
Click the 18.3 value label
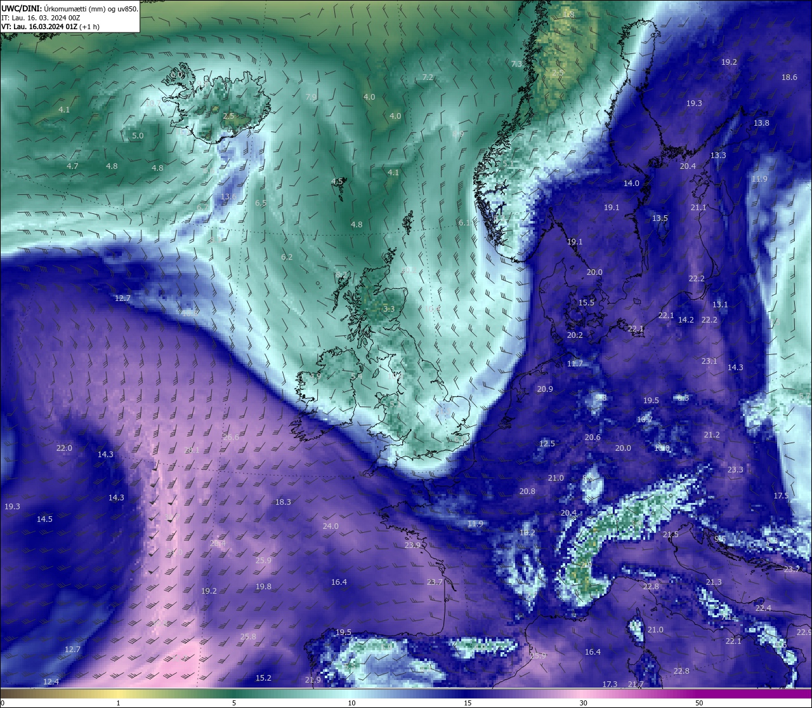283,502
